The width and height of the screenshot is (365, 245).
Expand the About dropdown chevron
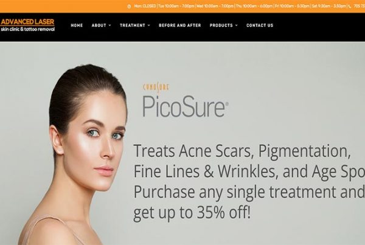tap(110, 26)
